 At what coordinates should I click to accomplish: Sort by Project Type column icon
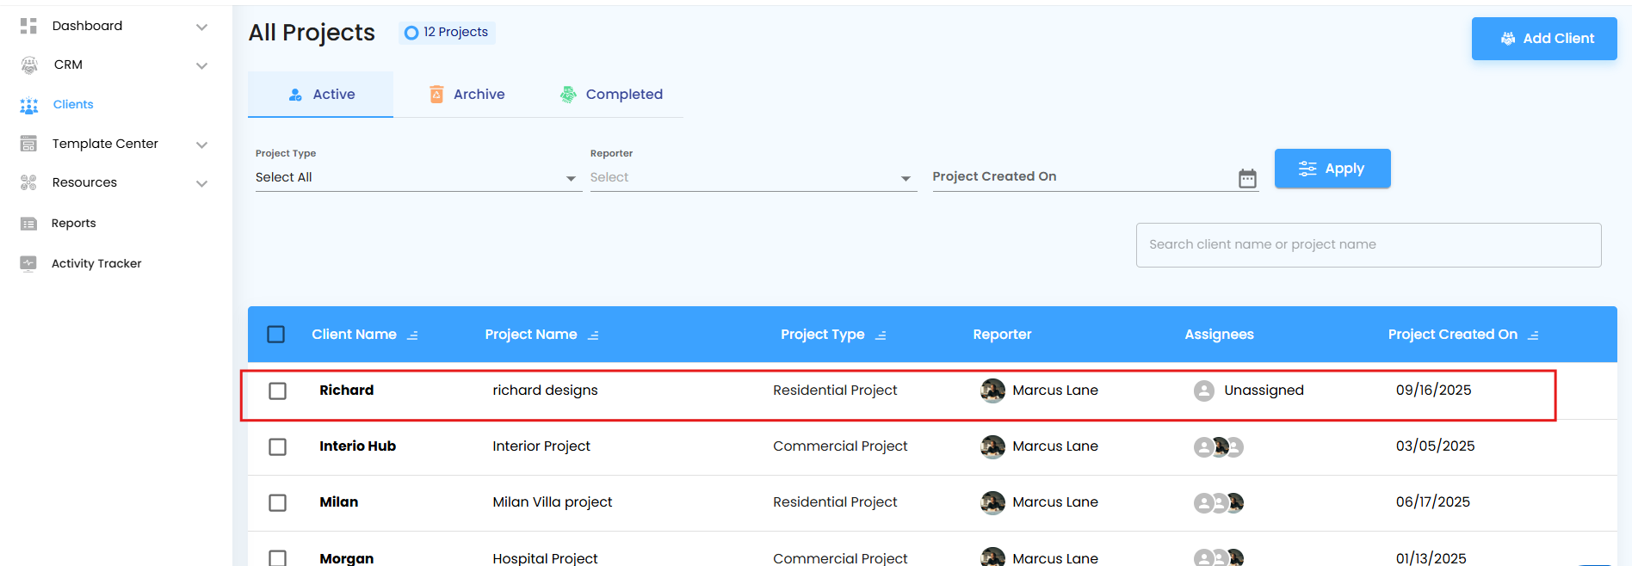point(881,335)
